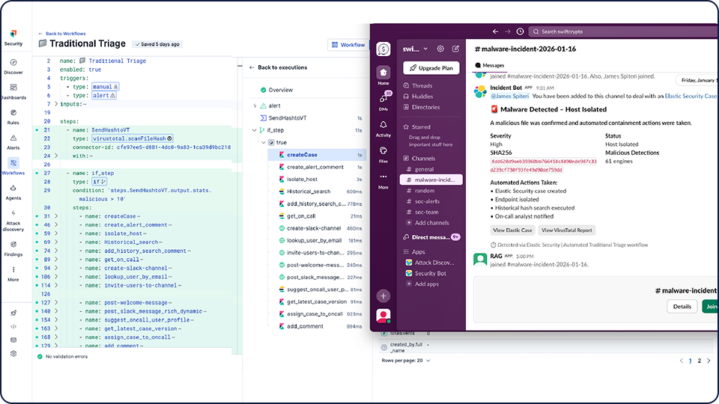Open Rules in Elastic sidebar
This screenshot has width=719, height=404.
pos(13,117)
